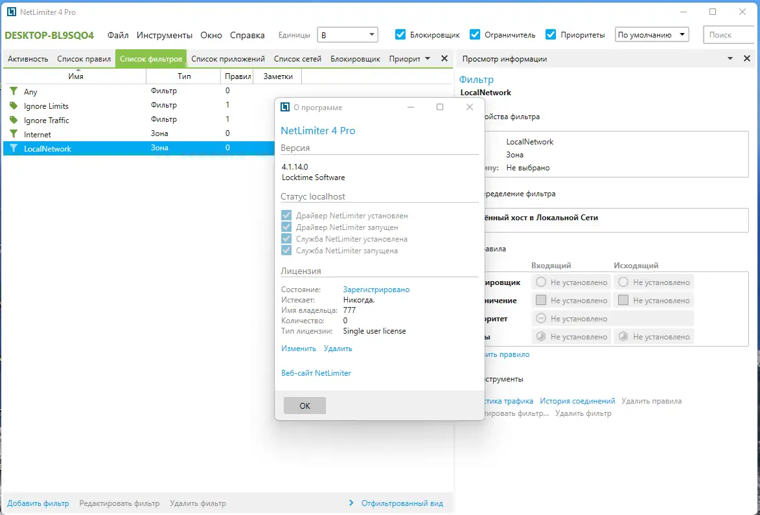
Task: Close the Просмотр информации panel
Action: (747, 58)
